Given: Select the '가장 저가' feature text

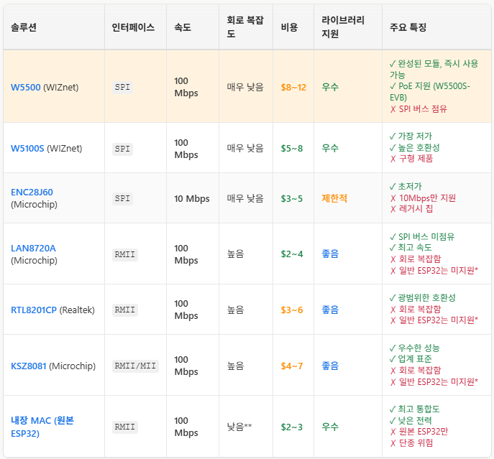Looking at the screenshot, I should (x=415, y=136).
